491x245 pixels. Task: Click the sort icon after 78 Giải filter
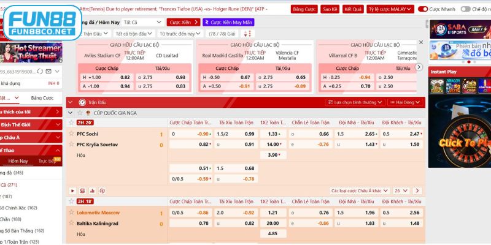click(x=247, y=33)
